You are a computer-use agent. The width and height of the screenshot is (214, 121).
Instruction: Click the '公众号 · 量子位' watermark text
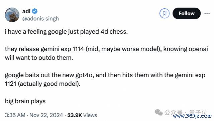[186, 112]
